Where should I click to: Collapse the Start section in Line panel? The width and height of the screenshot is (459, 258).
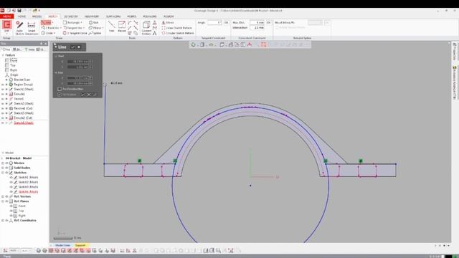point(56,56)
